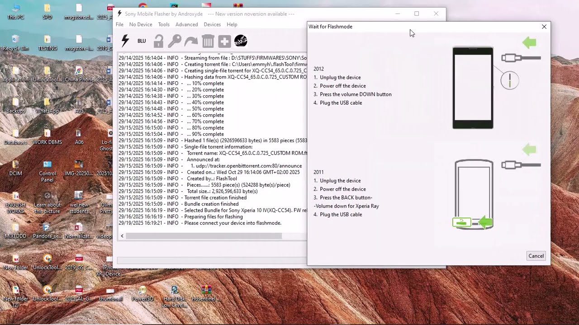Image resolution: width=579 pixels, height=325 pixels.
Task: Click the BLU bootloader unlock toolbar button
Action: click(142, 41)
